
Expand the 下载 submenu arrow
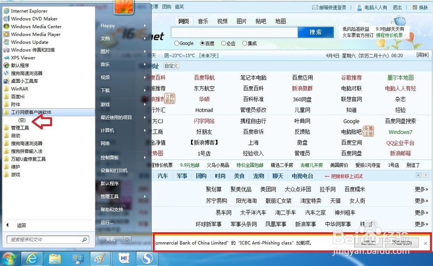click(x=145, y=90)
